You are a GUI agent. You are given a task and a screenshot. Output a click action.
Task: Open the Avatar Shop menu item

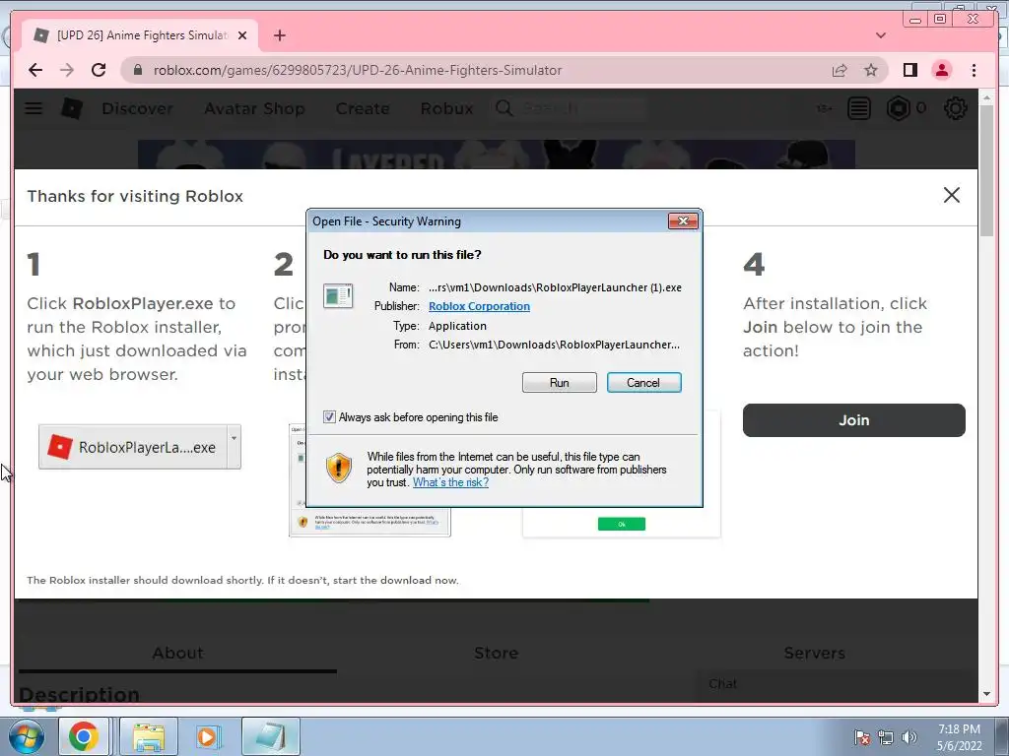pos(254,108)
